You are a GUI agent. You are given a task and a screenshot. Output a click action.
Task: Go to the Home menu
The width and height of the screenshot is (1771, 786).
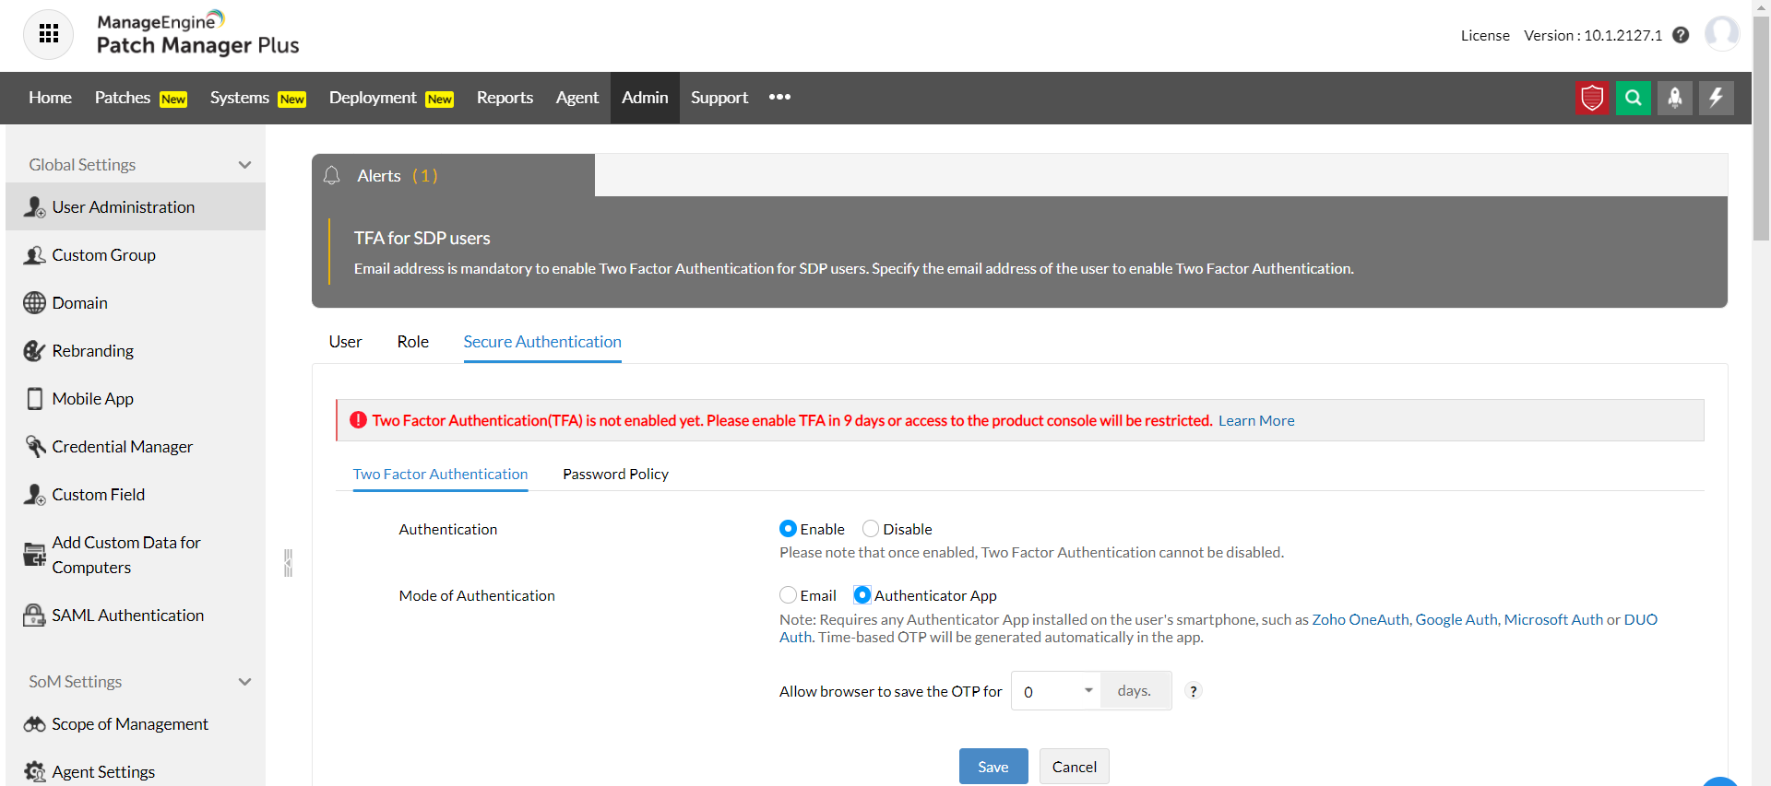click(x=50, y=98)
